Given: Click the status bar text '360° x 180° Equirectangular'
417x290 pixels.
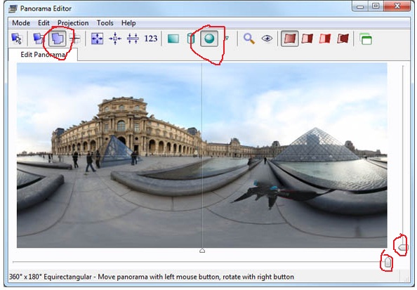Looking at the screenshot, I should click(51, 277).
